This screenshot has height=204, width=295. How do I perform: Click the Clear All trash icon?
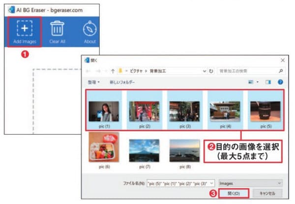[57, 28]
